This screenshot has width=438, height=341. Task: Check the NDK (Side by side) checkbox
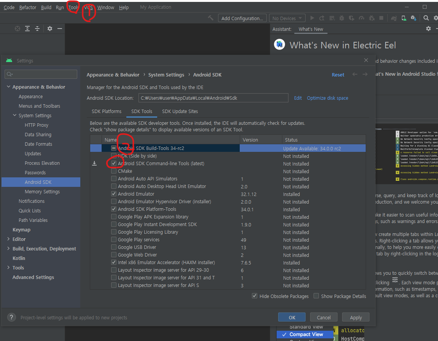tap(114, 156)
